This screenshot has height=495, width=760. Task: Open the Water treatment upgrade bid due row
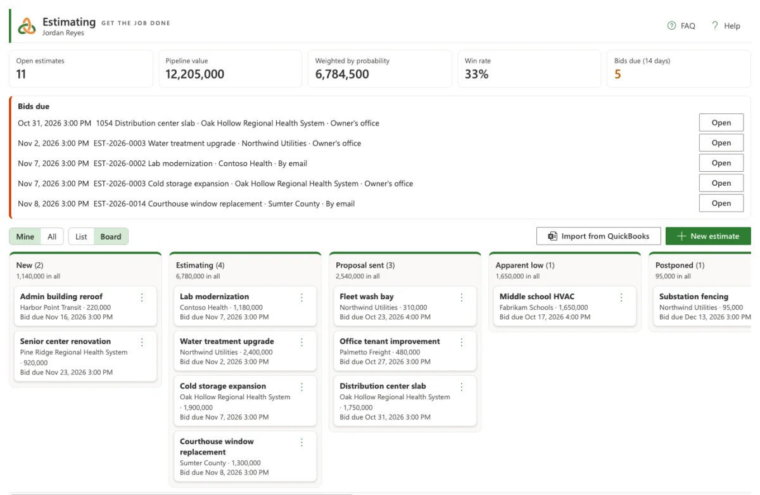pyautogui.click(x=721, y=143)
